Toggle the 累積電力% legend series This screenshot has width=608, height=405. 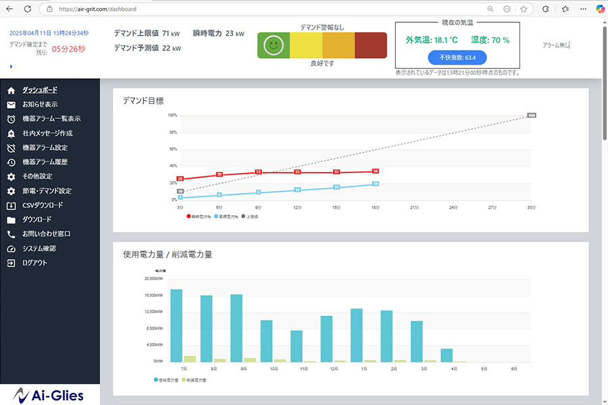[x=228, y=217]
